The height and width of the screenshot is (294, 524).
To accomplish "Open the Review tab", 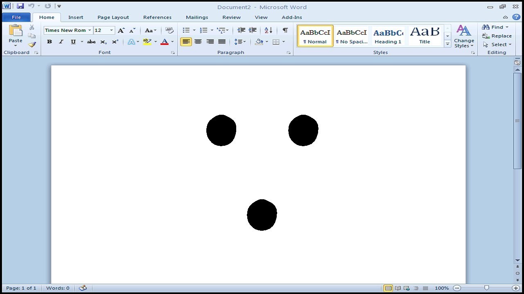I will 231,17.
